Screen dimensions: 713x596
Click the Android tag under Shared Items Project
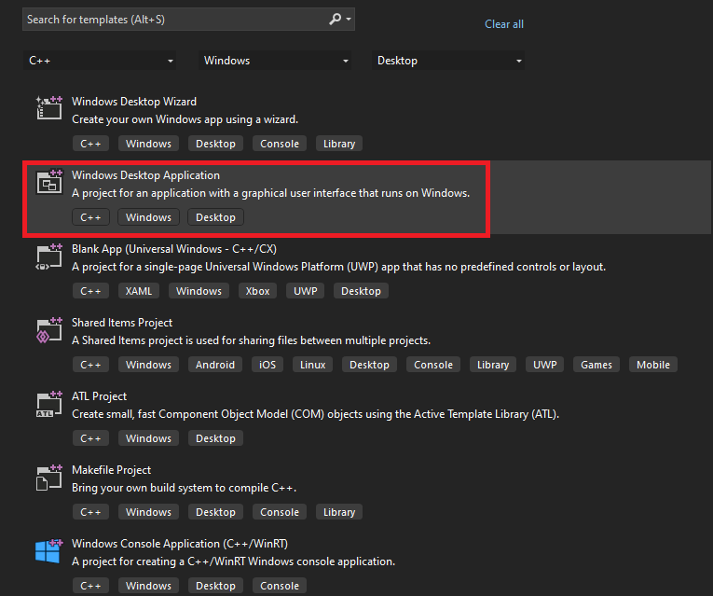pyautogui.click(x=215, y=365)
